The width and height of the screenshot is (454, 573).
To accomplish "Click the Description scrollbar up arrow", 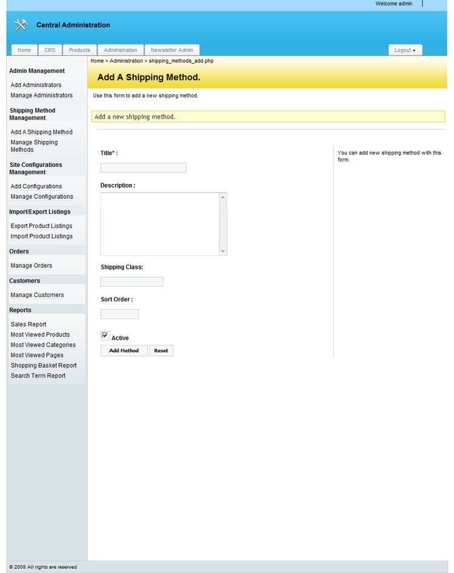I will [x=223, y=197].
